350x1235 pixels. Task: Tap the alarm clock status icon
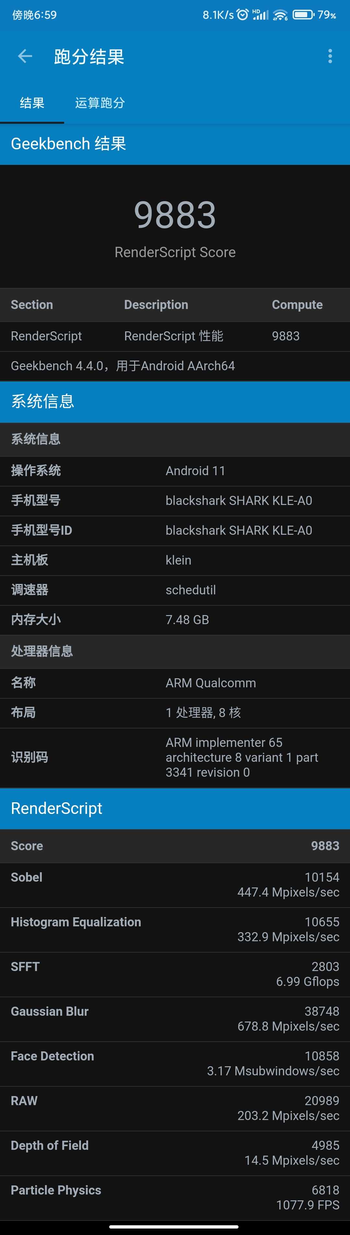click(243, 15)
